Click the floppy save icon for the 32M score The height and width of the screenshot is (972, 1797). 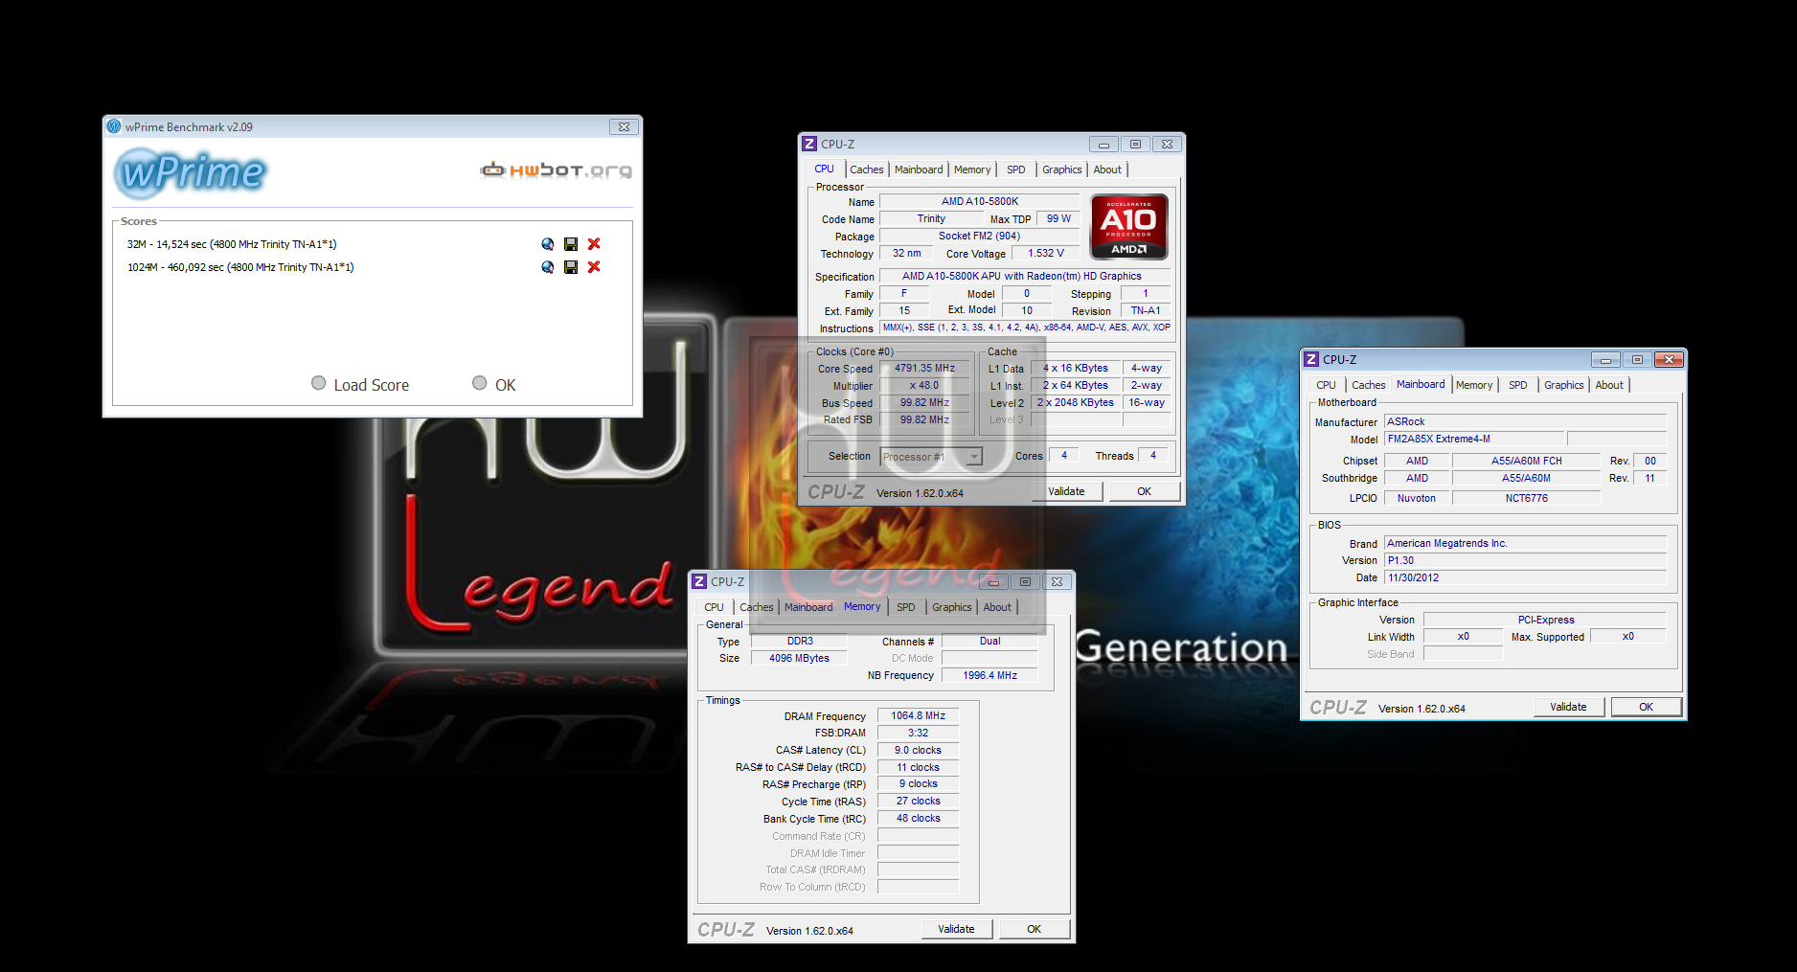pyautogui.click(x=571, y=244)
